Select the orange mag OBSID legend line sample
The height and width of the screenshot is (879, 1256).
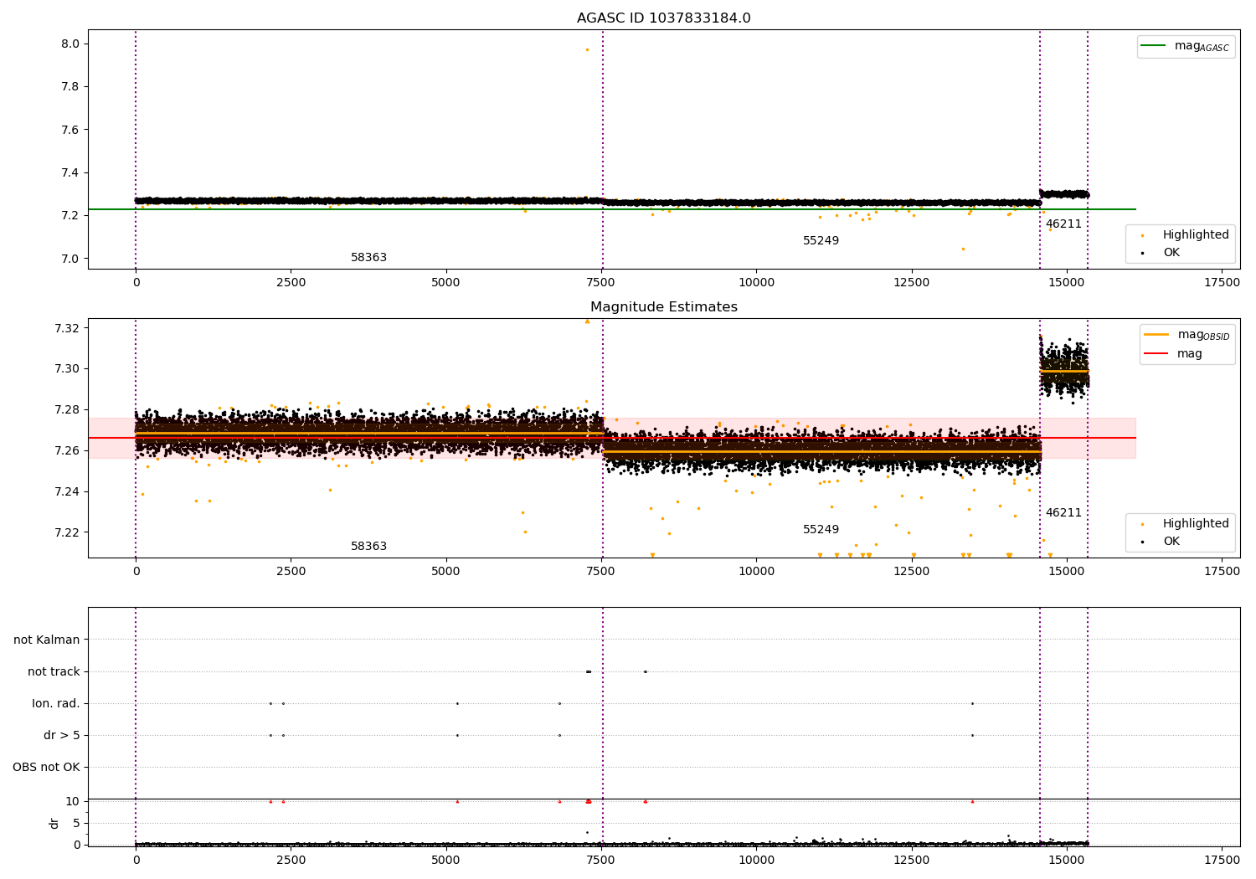[1156, 335]
